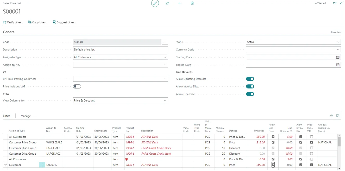Open the Manage menu in Lines
The height and width of the screenshot is (171, 345).
[x=26, y=116]
